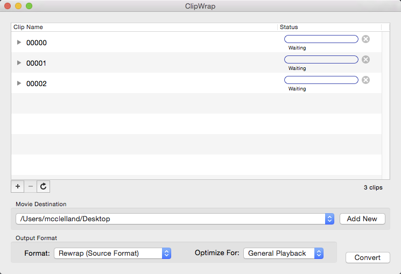This screenshot has height=274, width=401.
Task: Click the Waiting status text of clip 00002
Action: [x=297, y=89]
